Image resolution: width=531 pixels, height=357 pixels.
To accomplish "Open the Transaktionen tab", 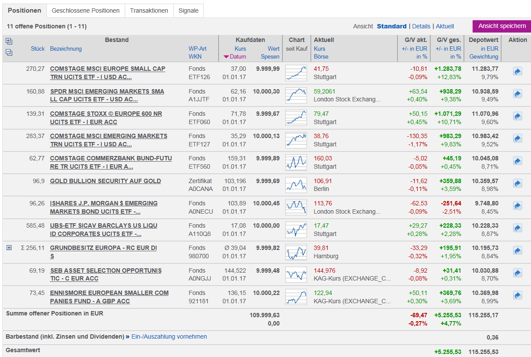I will coord(149,10).
